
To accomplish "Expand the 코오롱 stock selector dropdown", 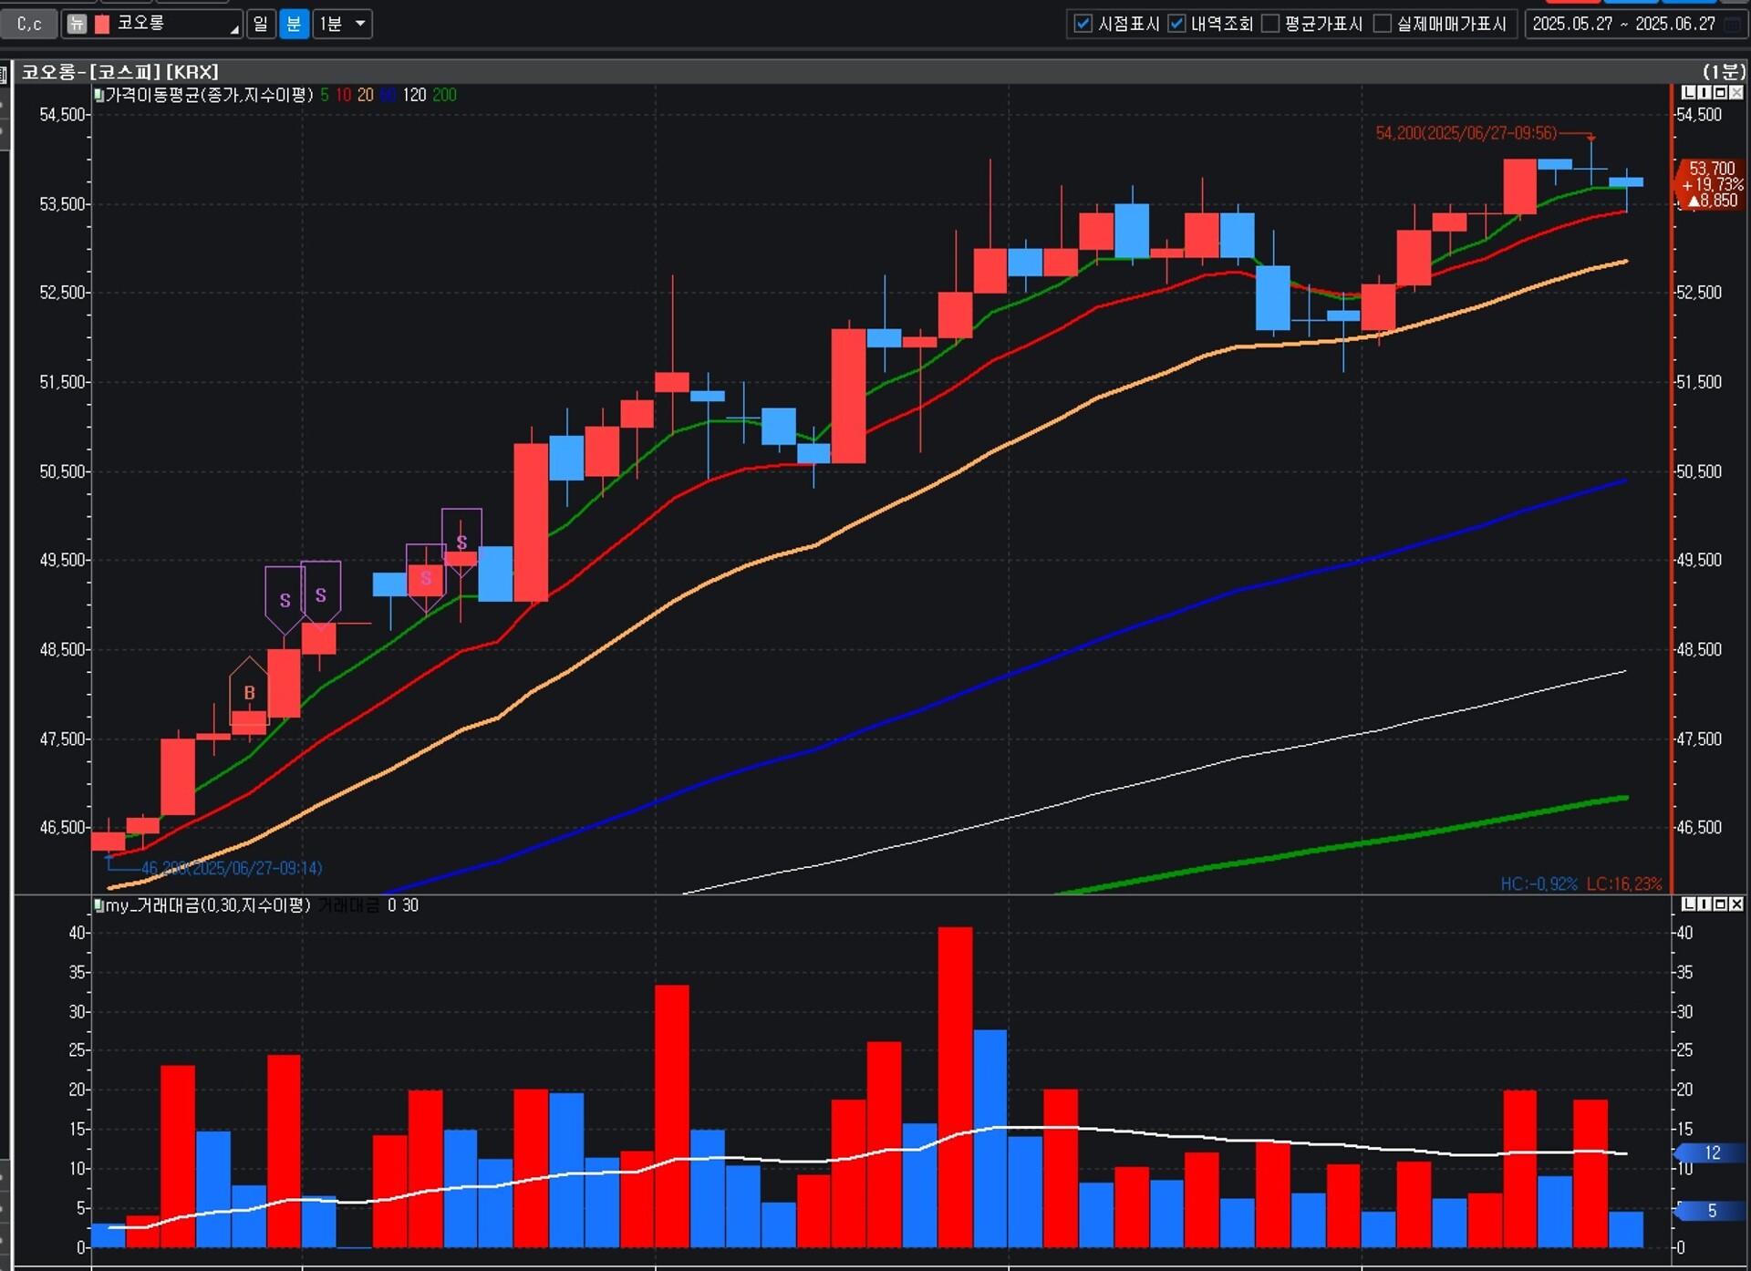I will coord(234,29).
